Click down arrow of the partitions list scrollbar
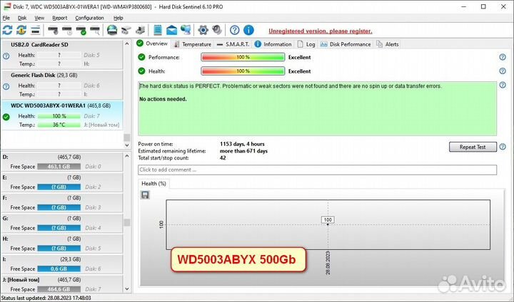Viewport: 514px width, 302px height. 127,289
